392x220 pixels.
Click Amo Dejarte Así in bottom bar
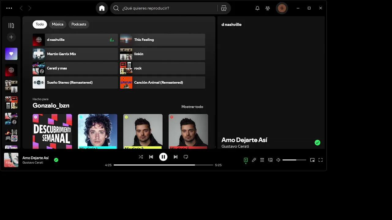[x=36, y=158]
